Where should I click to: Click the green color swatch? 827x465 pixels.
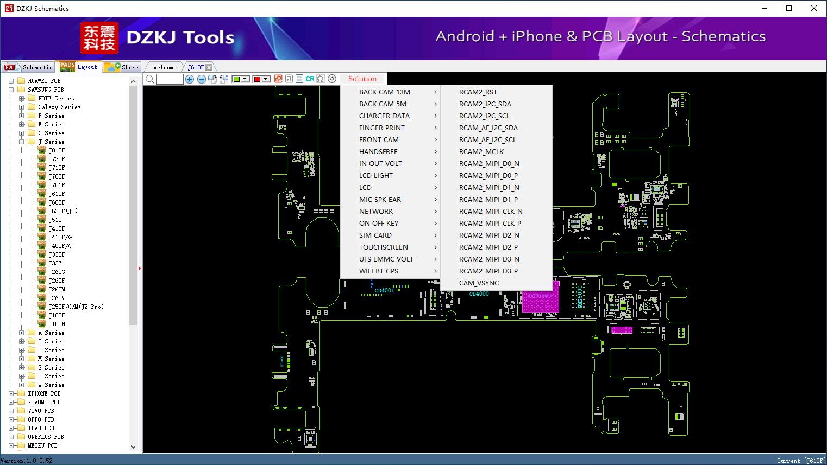[236, 79]
